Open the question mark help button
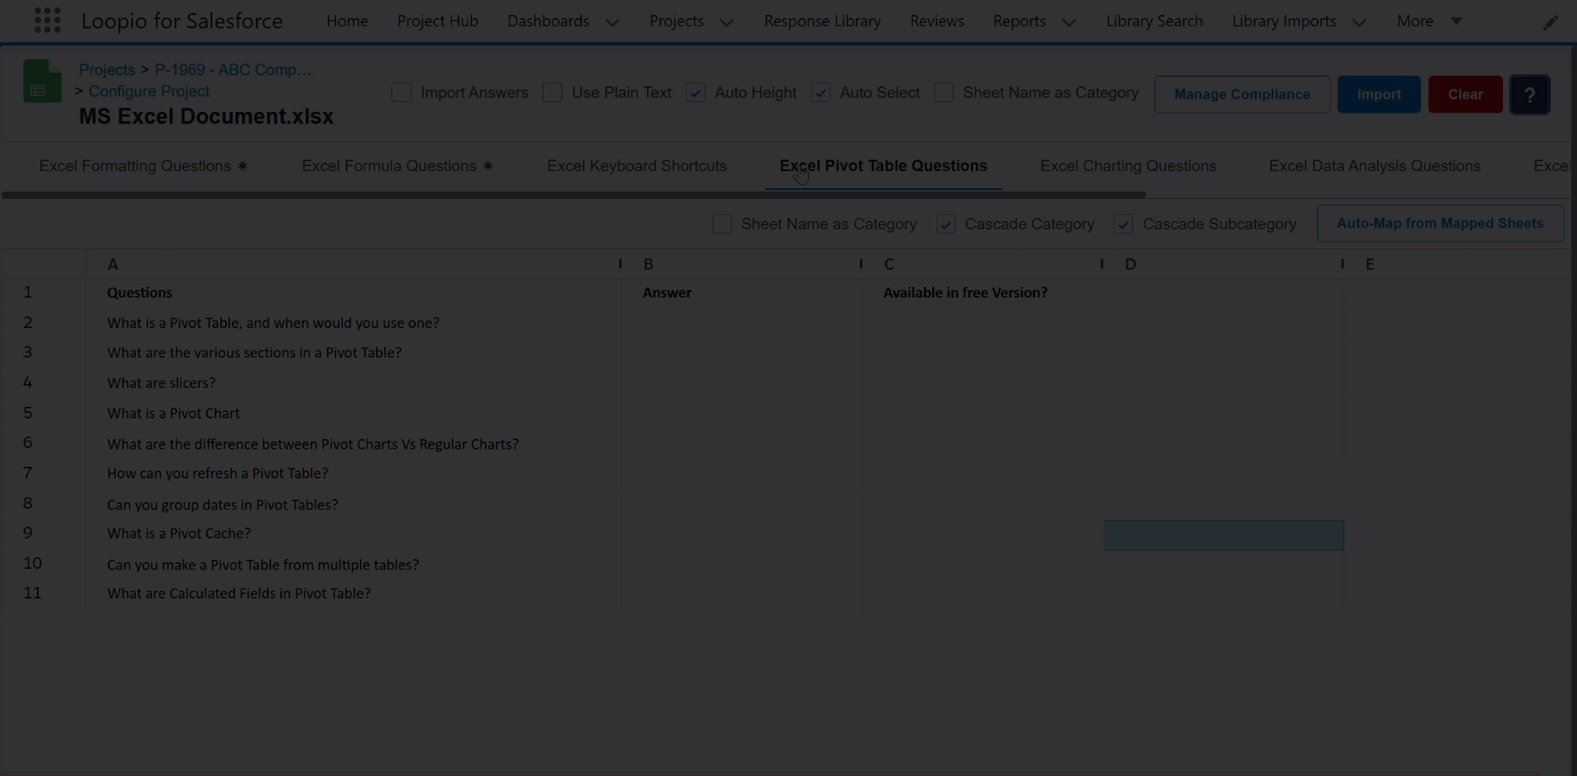The image size is (1577, 776). point(1529,95)
